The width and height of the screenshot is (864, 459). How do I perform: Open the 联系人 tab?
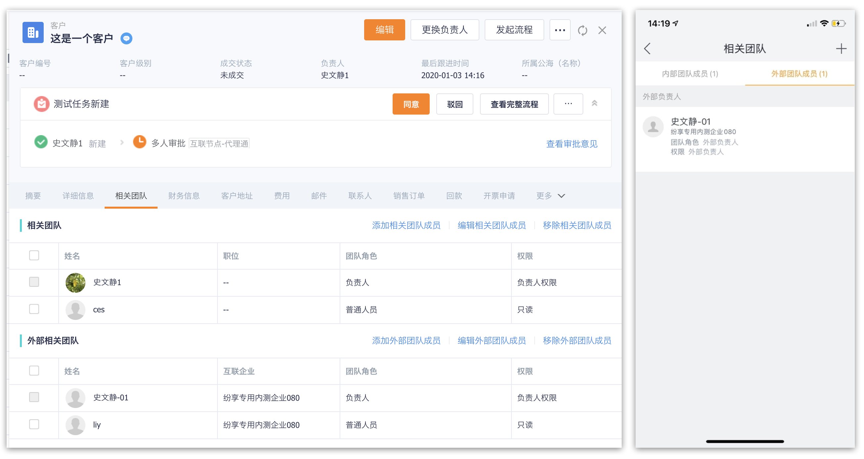click(360, 196)
